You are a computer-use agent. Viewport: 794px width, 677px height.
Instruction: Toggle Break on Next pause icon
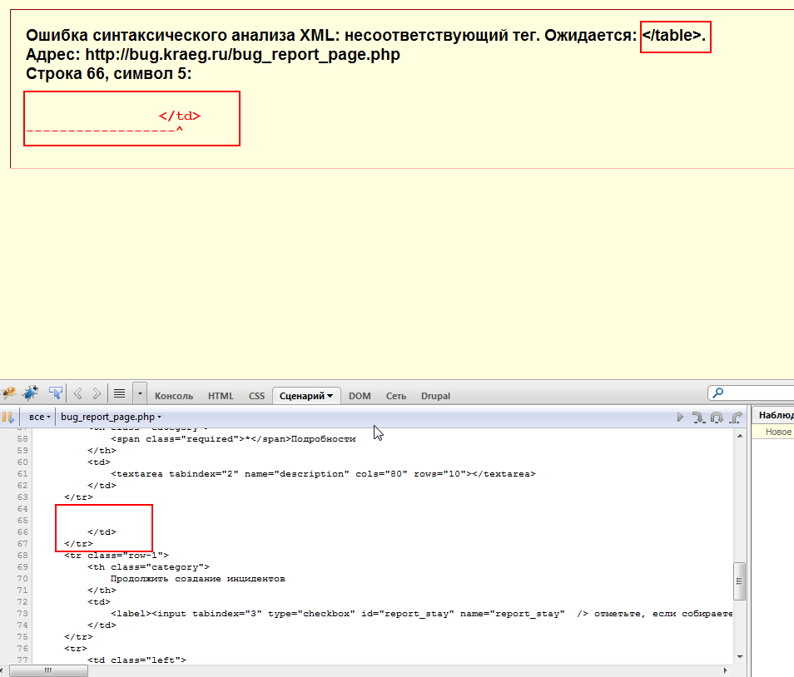tap(7, 417)
